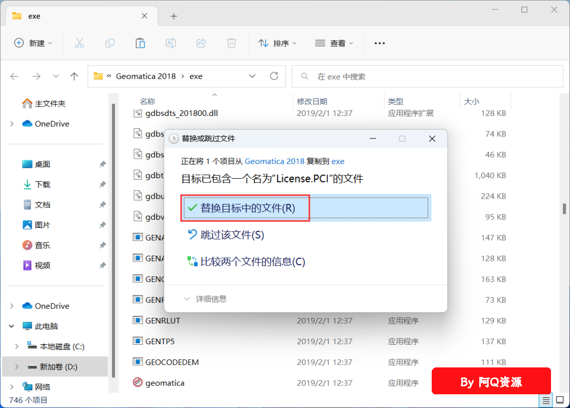The width and height of the screenshot is (570, 408).
Task: Select the geomatica application icon
Action: [138, 382]
